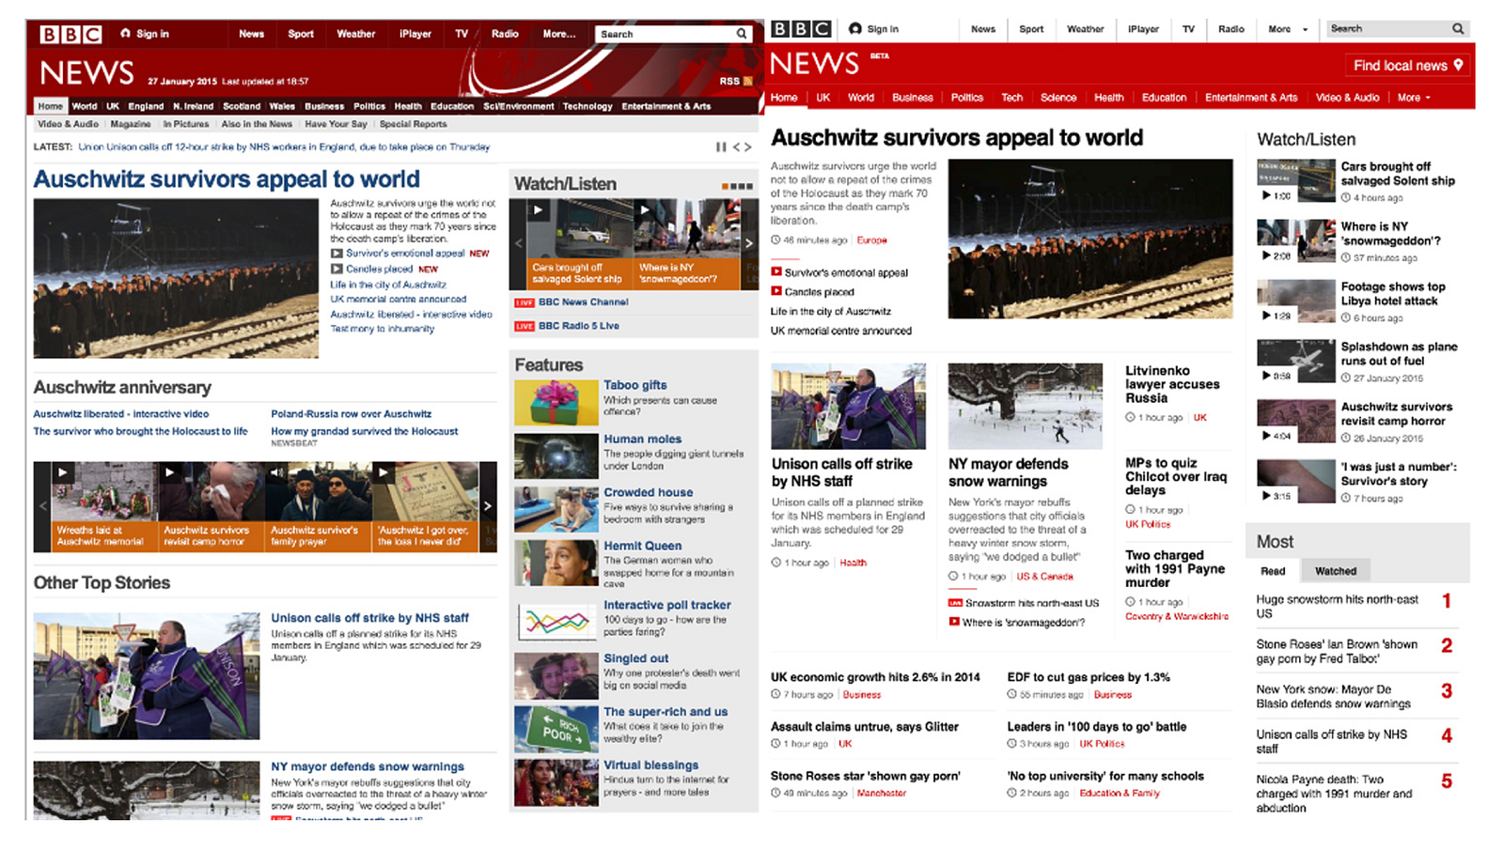
Task: Open Most Read item 'Huge snowstorm hits north-east US'
Action: pyautogui.click(x=1337, y=606)
